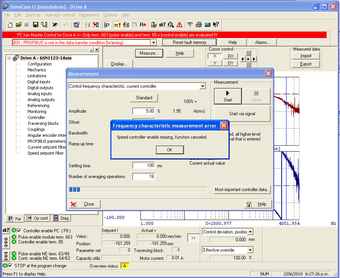
Task: Click the blue device toolbar icon
Action: coord(207,25)
